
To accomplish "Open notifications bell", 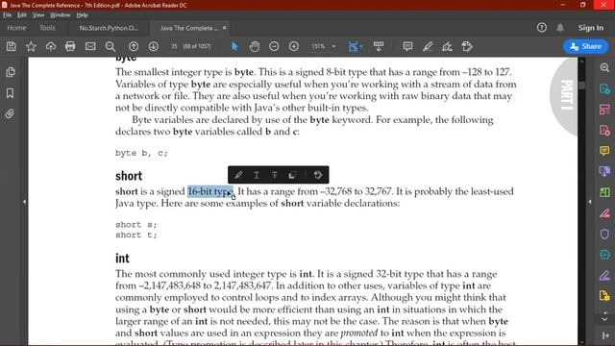I will pyautogui.click(x=560, y=28).
